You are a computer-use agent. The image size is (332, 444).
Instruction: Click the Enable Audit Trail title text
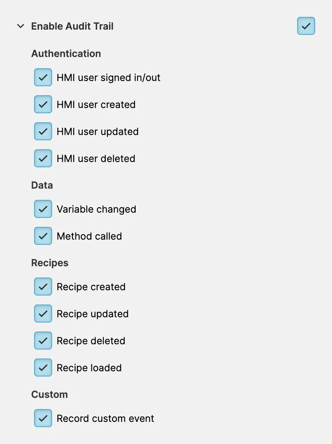click(72, 26)
